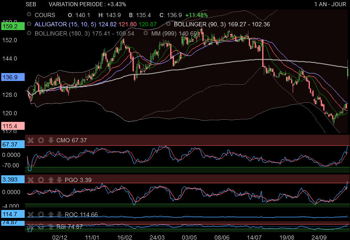Click the 02/12 date axis label
Viewport: 350px width, 240px height.
click(x=60, y=237)
